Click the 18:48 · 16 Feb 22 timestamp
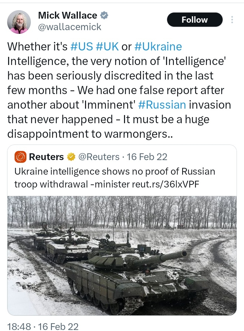The width and height of the screenshot is (244, 331). coord(43,326)
